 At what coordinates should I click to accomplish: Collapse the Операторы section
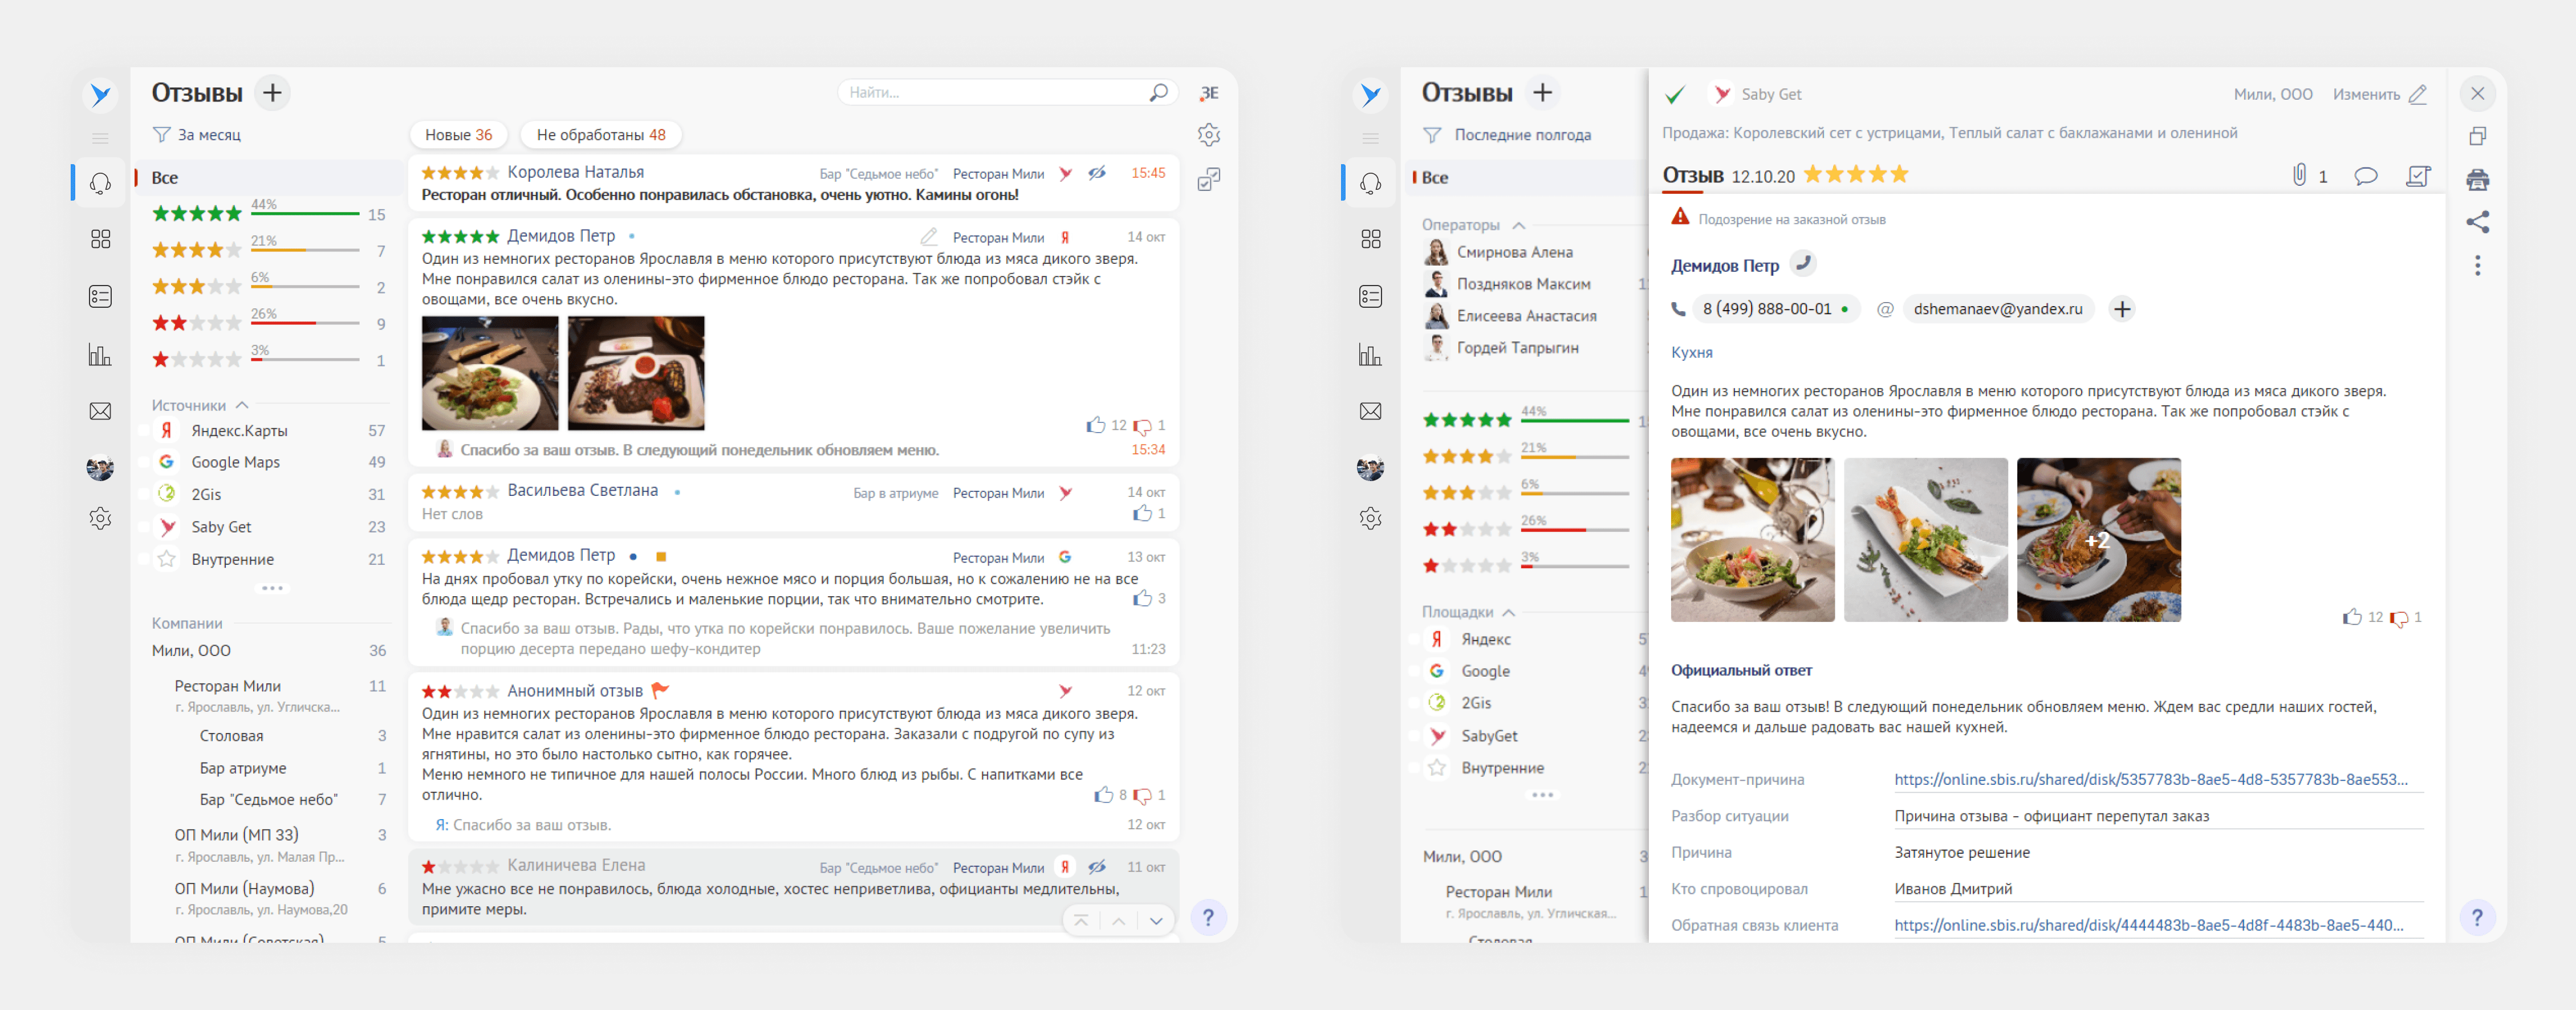[1519, 225]
